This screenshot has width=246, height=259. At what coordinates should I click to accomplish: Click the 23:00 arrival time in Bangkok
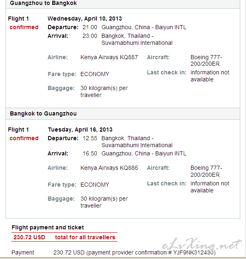pos(90,36)
